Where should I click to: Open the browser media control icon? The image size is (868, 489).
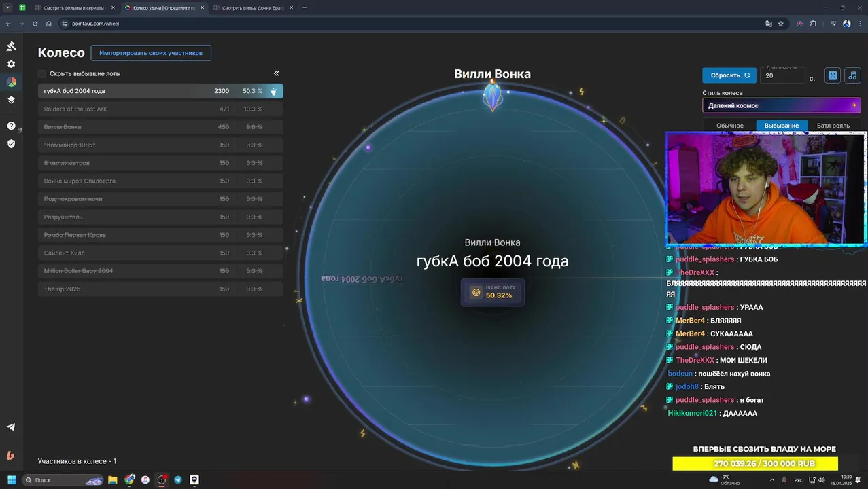(x=833, y=24)
